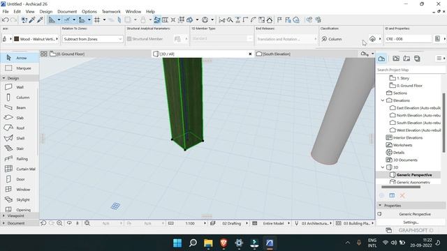
Task: Open the Teamwork menu
Action: 111,11
